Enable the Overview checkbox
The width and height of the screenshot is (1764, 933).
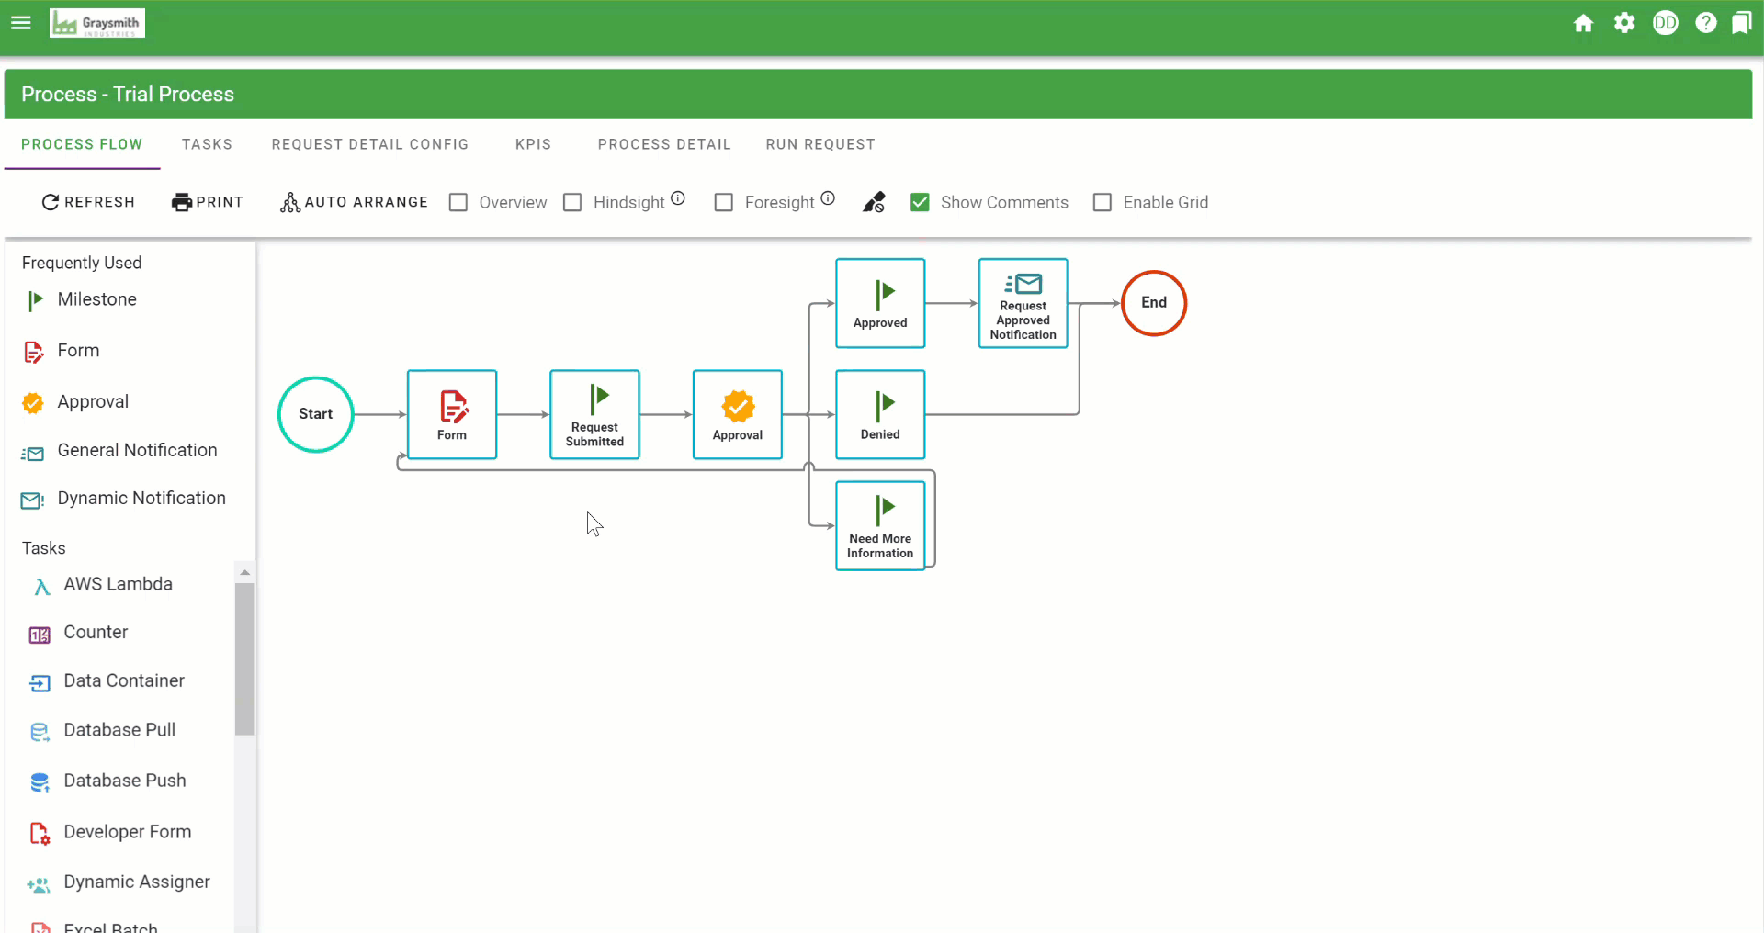pos(458,202)
